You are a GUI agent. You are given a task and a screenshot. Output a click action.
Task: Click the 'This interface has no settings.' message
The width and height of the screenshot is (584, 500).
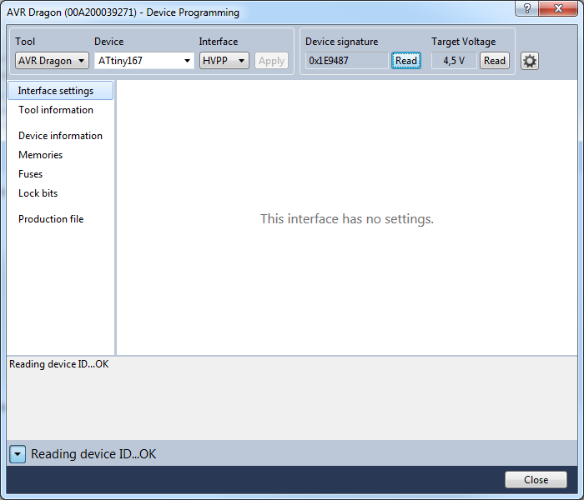(347, 218)
